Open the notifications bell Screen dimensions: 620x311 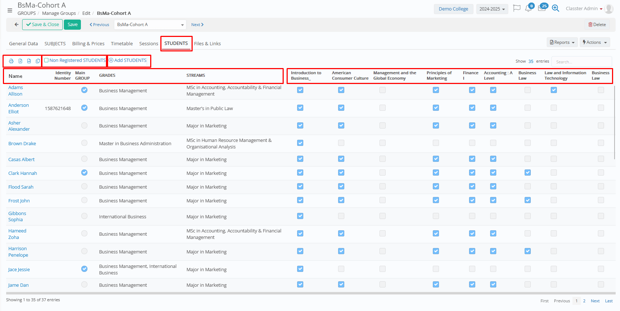tap(528, 9)
